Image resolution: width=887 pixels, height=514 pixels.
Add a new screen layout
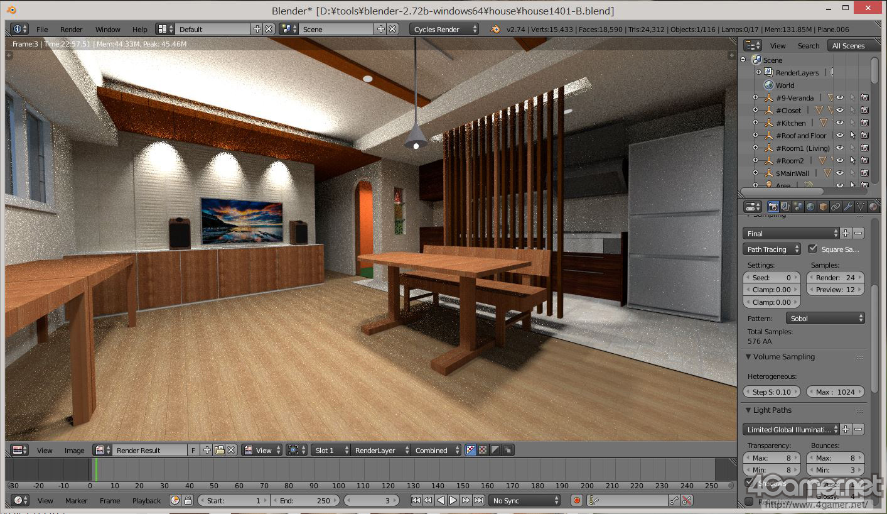pyautogui.click(x=257, y=29)
